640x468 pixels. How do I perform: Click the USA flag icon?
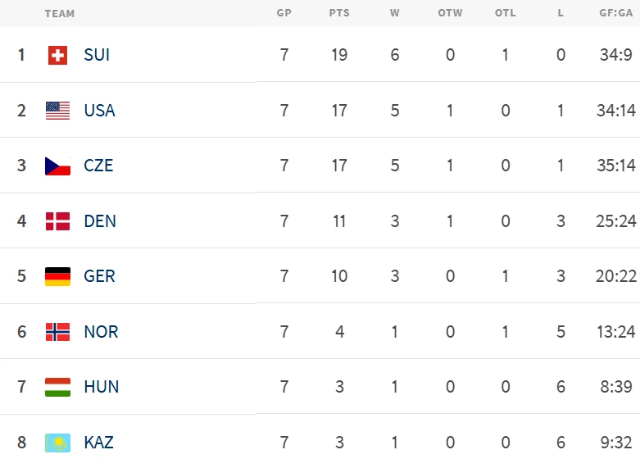pos(57,111)
